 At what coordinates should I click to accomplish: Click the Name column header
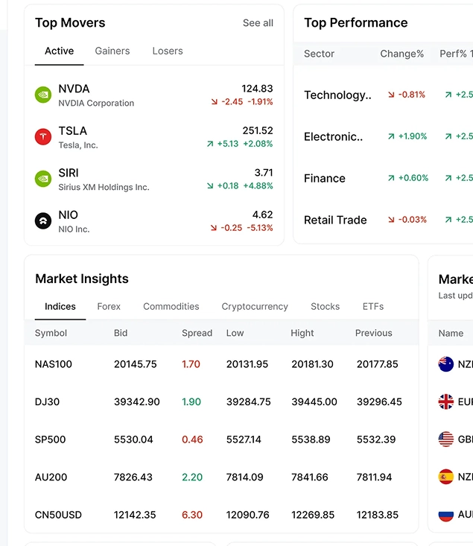tap(451, 333)
